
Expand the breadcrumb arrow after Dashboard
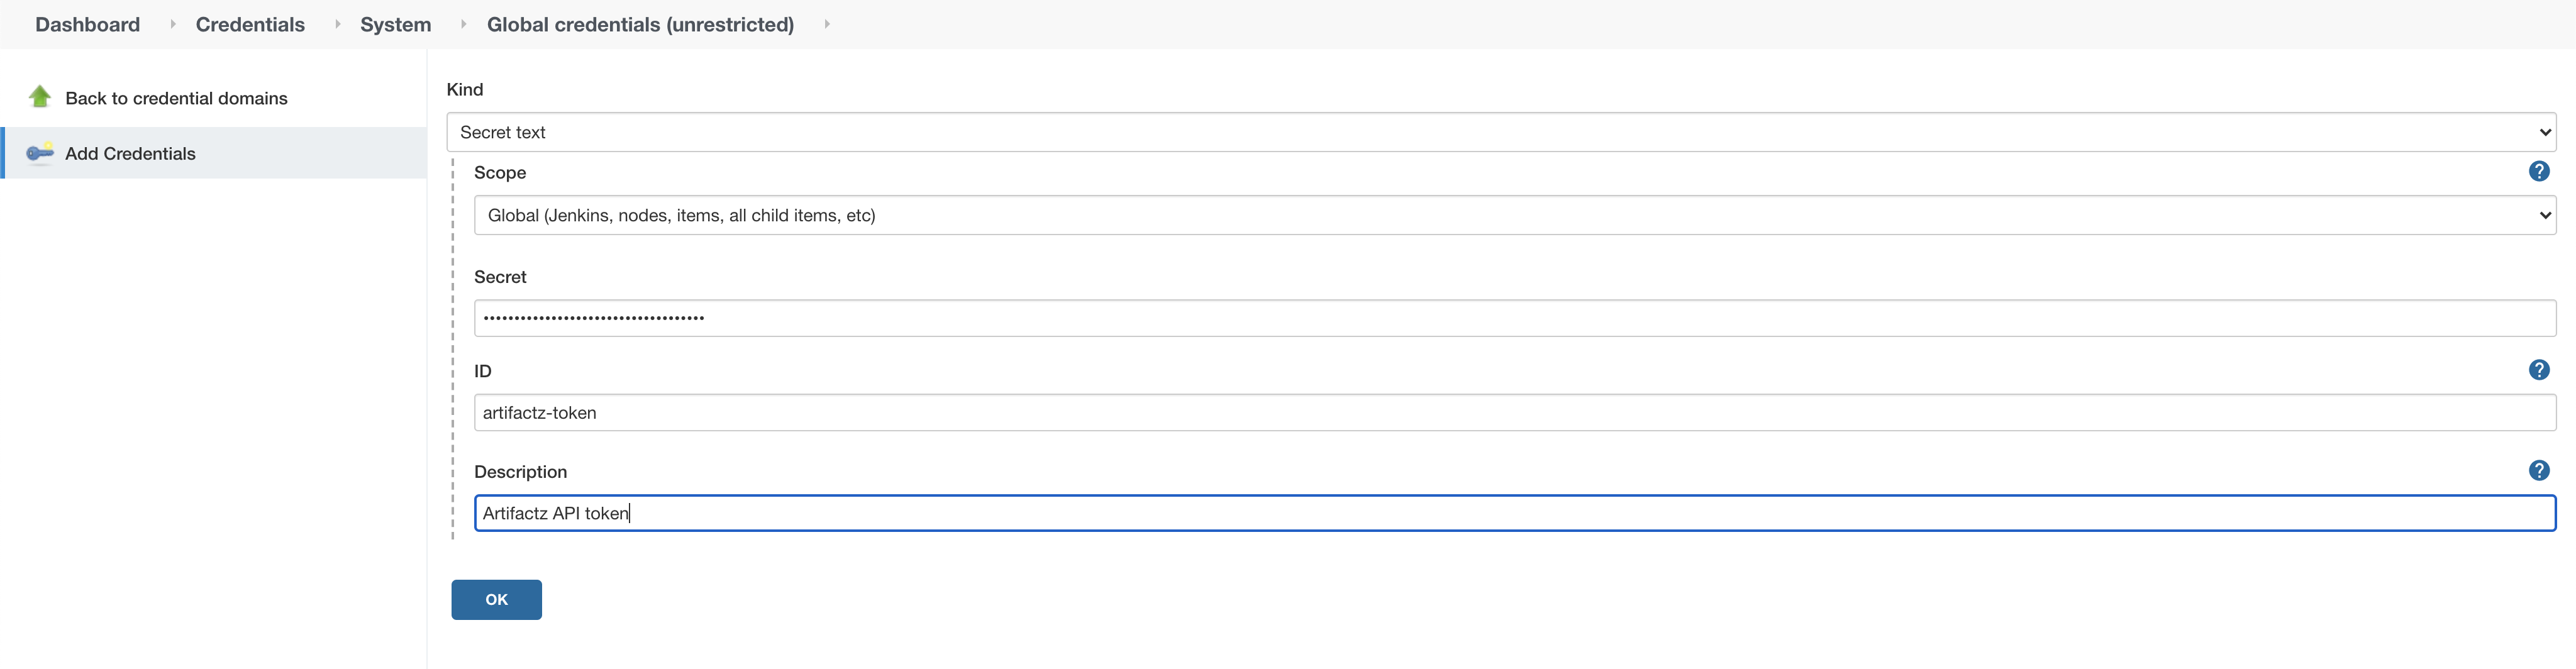point(173,24)
